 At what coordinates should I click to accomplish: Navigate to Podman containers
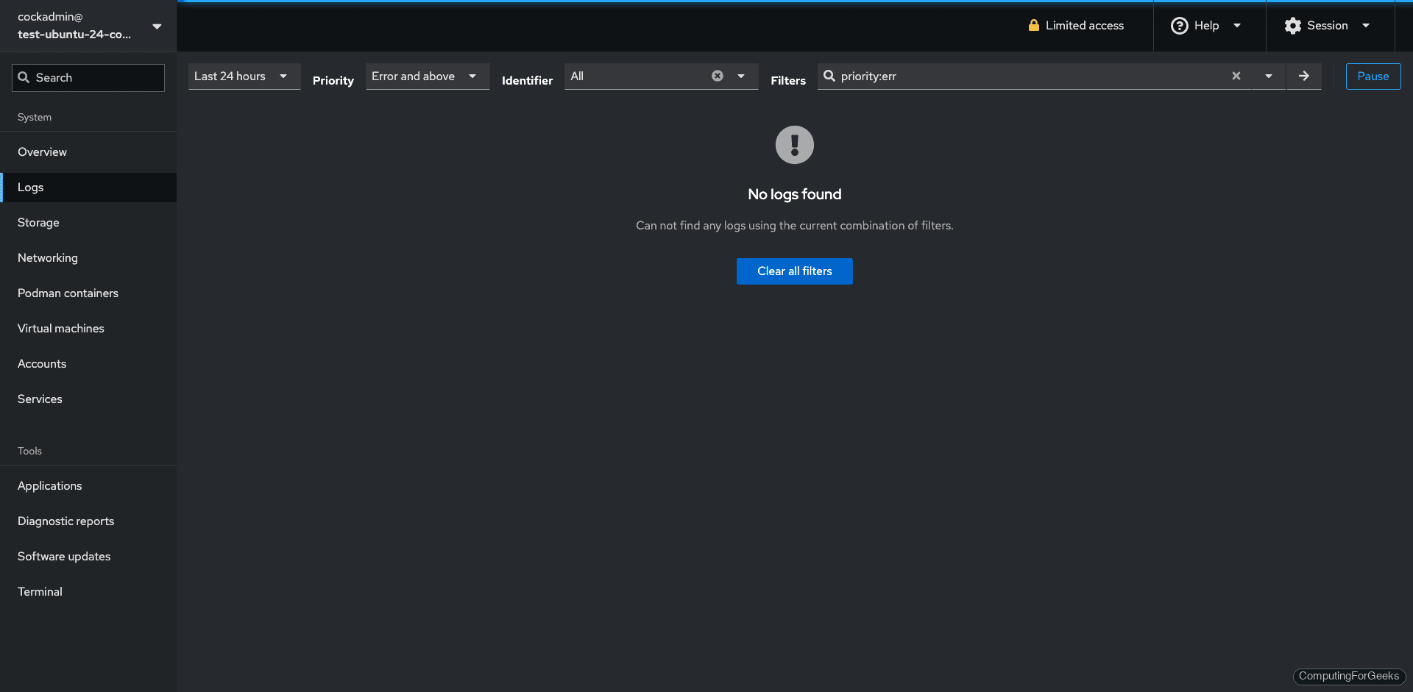pyautogui.click(x=68, y=293)
